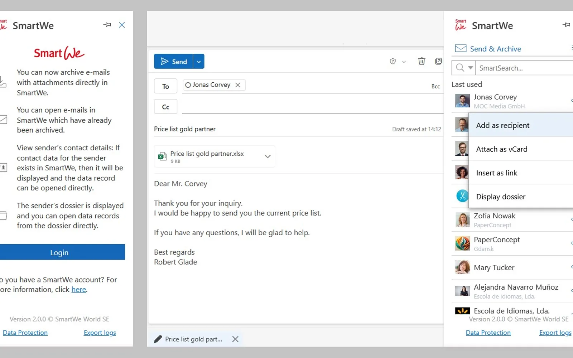Image resolution: width=573 pixels, height=358 pixels.
Task: Open the SmartSearch filter dropdown arrow
Action: point(471,67)
